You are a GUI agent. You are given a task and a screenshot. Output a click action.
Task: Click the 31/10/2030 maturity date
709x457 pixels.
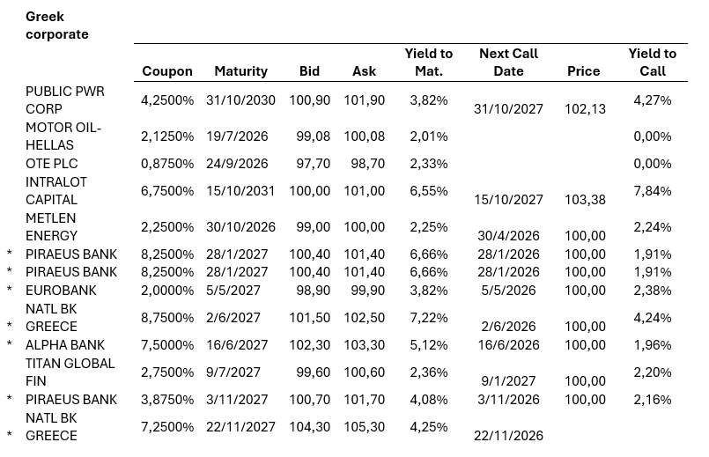pos(240,100)
